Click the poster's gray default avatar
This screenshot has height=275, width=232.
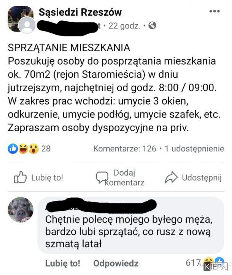click(x=27, y=25)
